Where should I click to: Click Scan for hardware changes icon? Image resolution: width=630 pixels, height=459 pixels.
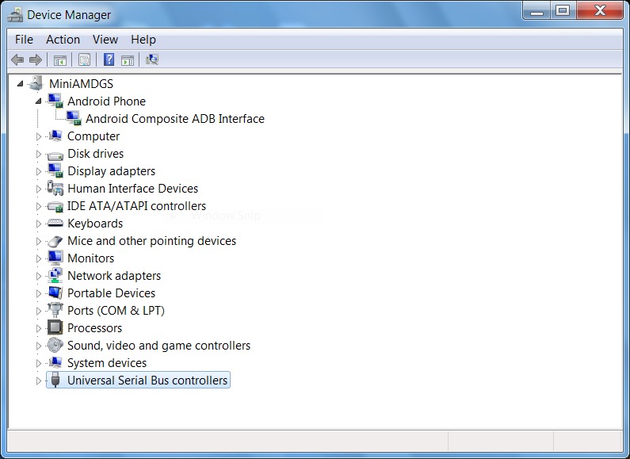point(152,60)
